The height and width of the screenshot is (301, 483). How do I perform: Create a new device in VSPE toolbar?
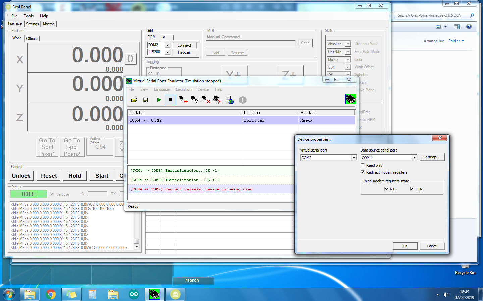(183, 100)
